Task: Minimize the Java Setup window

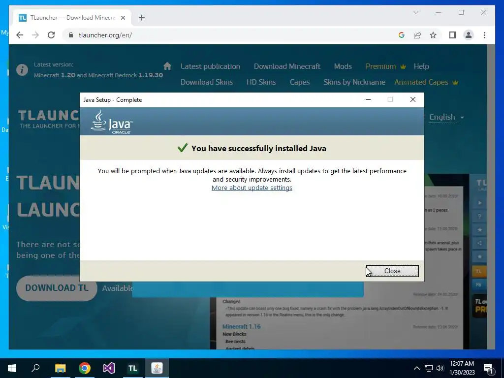Action: (368, 99)
